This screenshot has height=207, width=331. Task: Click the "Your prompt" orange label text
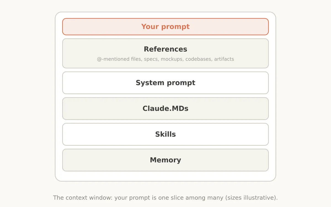165,27
